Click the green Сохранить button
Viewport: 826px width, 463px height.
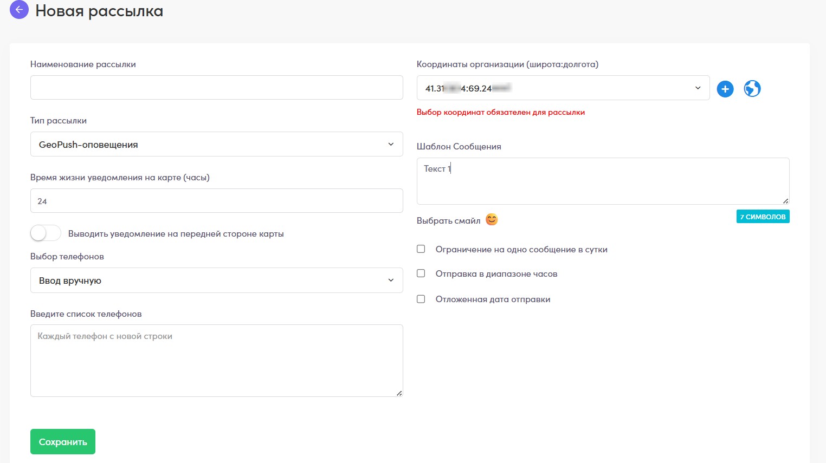click(63, 441)
